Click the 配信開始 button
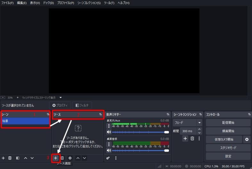Image resolution: width=252 pixels, height=169 pixels. [228, 123]
